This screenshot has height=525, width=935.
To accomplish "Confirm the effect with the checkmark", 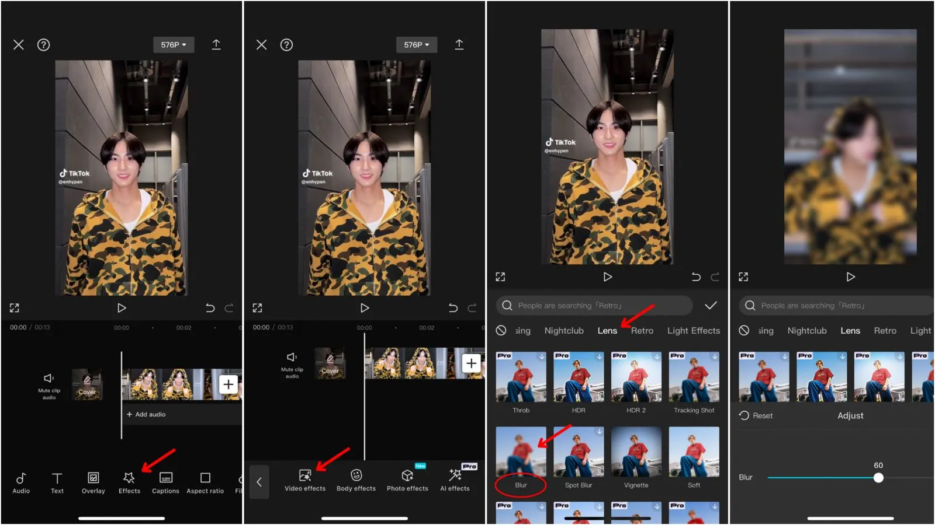I will (711, 306).
